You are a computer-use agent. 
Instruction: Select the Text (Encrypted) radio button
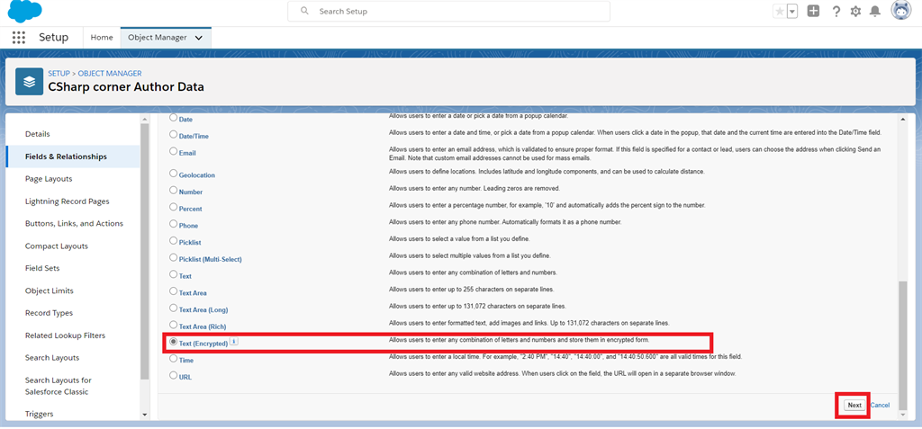pyautogui.click(x=174, y=342)
